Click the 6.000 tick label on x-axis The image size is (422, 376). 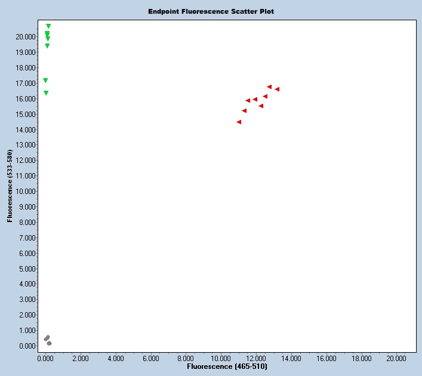[x=150, y=358]
